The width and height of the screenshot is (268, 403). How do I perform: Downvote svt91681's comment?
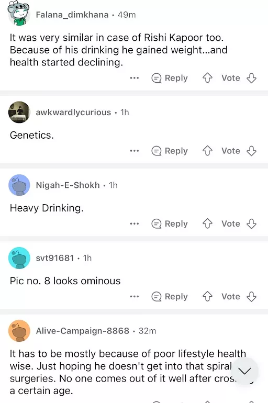coord(251,296)
